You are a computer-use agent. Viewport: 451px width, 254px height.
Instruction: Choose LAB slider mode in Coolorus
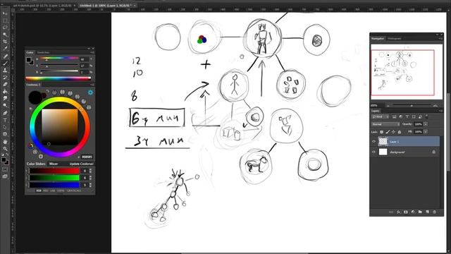[53, 190]
